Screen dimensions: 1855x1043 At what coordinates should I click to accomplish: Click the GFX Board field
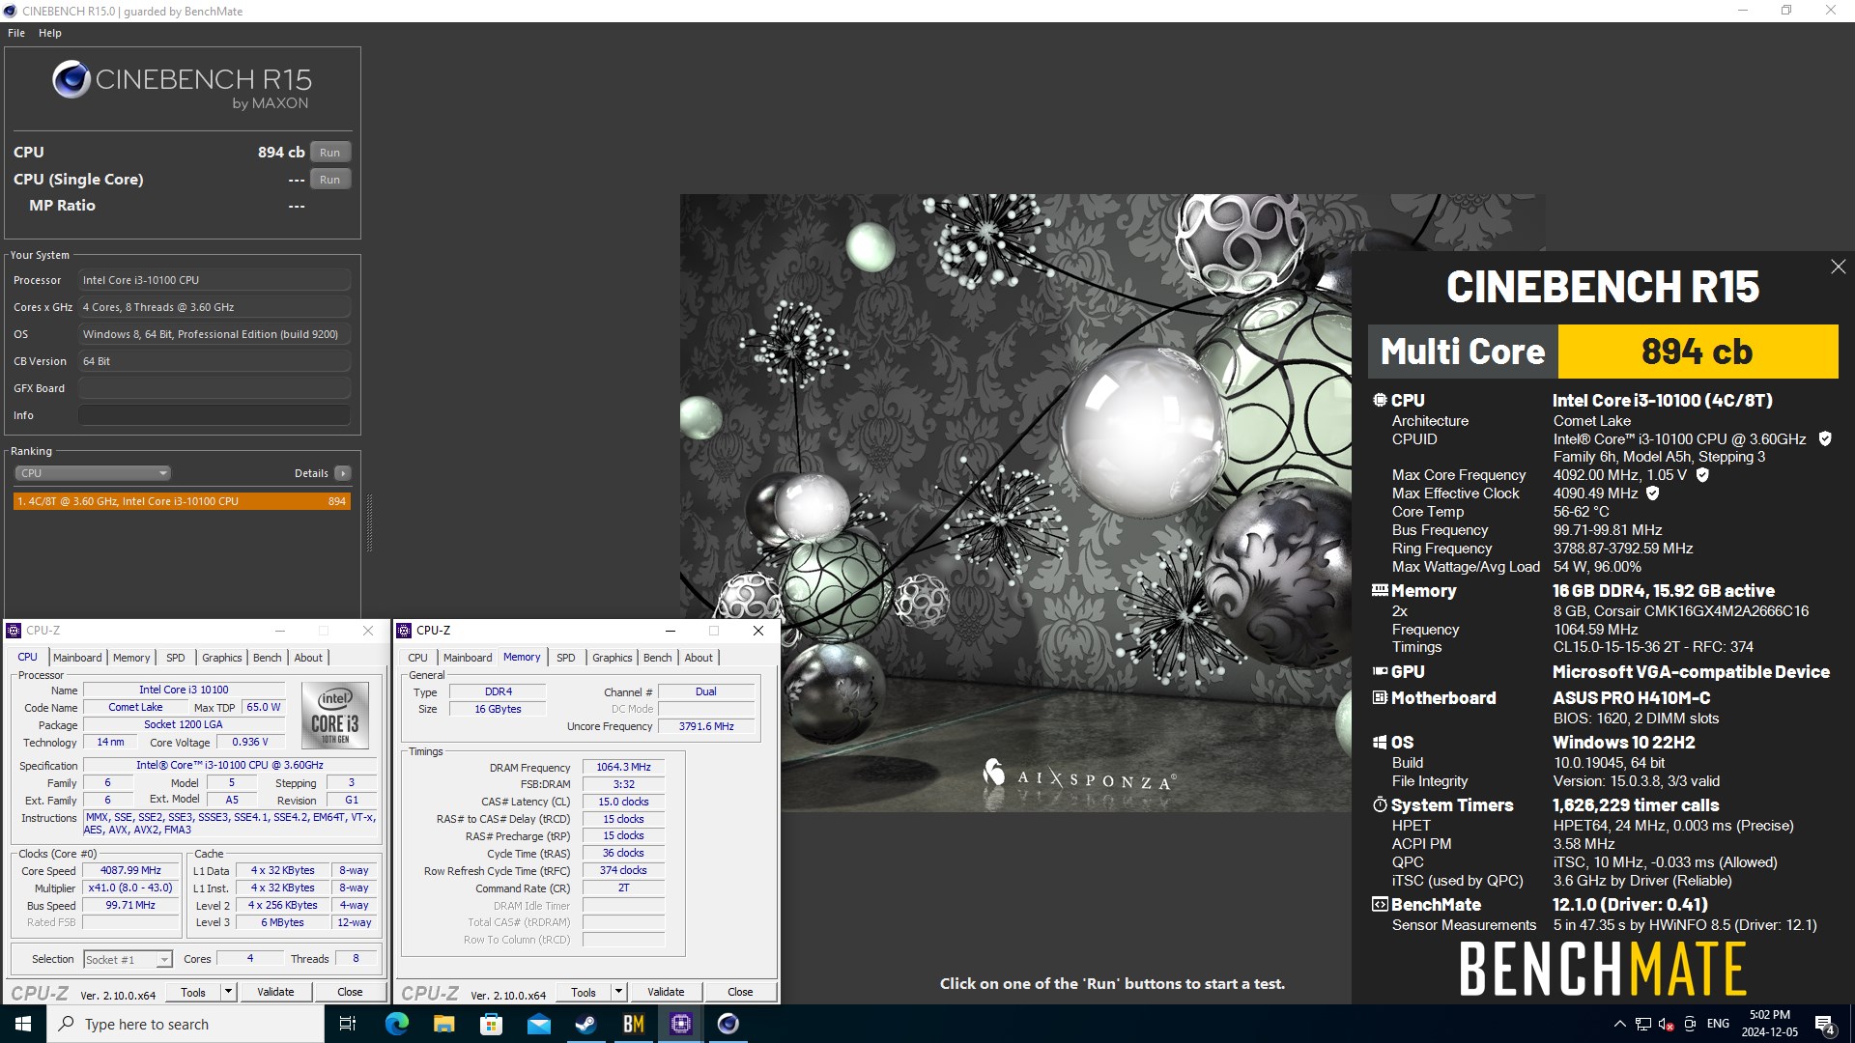coord(214,388)
